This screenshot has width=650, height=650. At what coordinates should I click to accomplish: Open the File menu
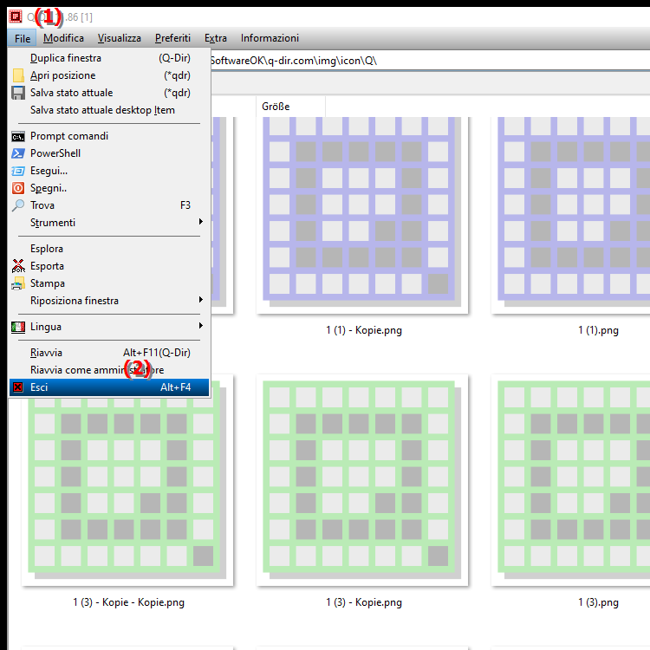point(23,38)
